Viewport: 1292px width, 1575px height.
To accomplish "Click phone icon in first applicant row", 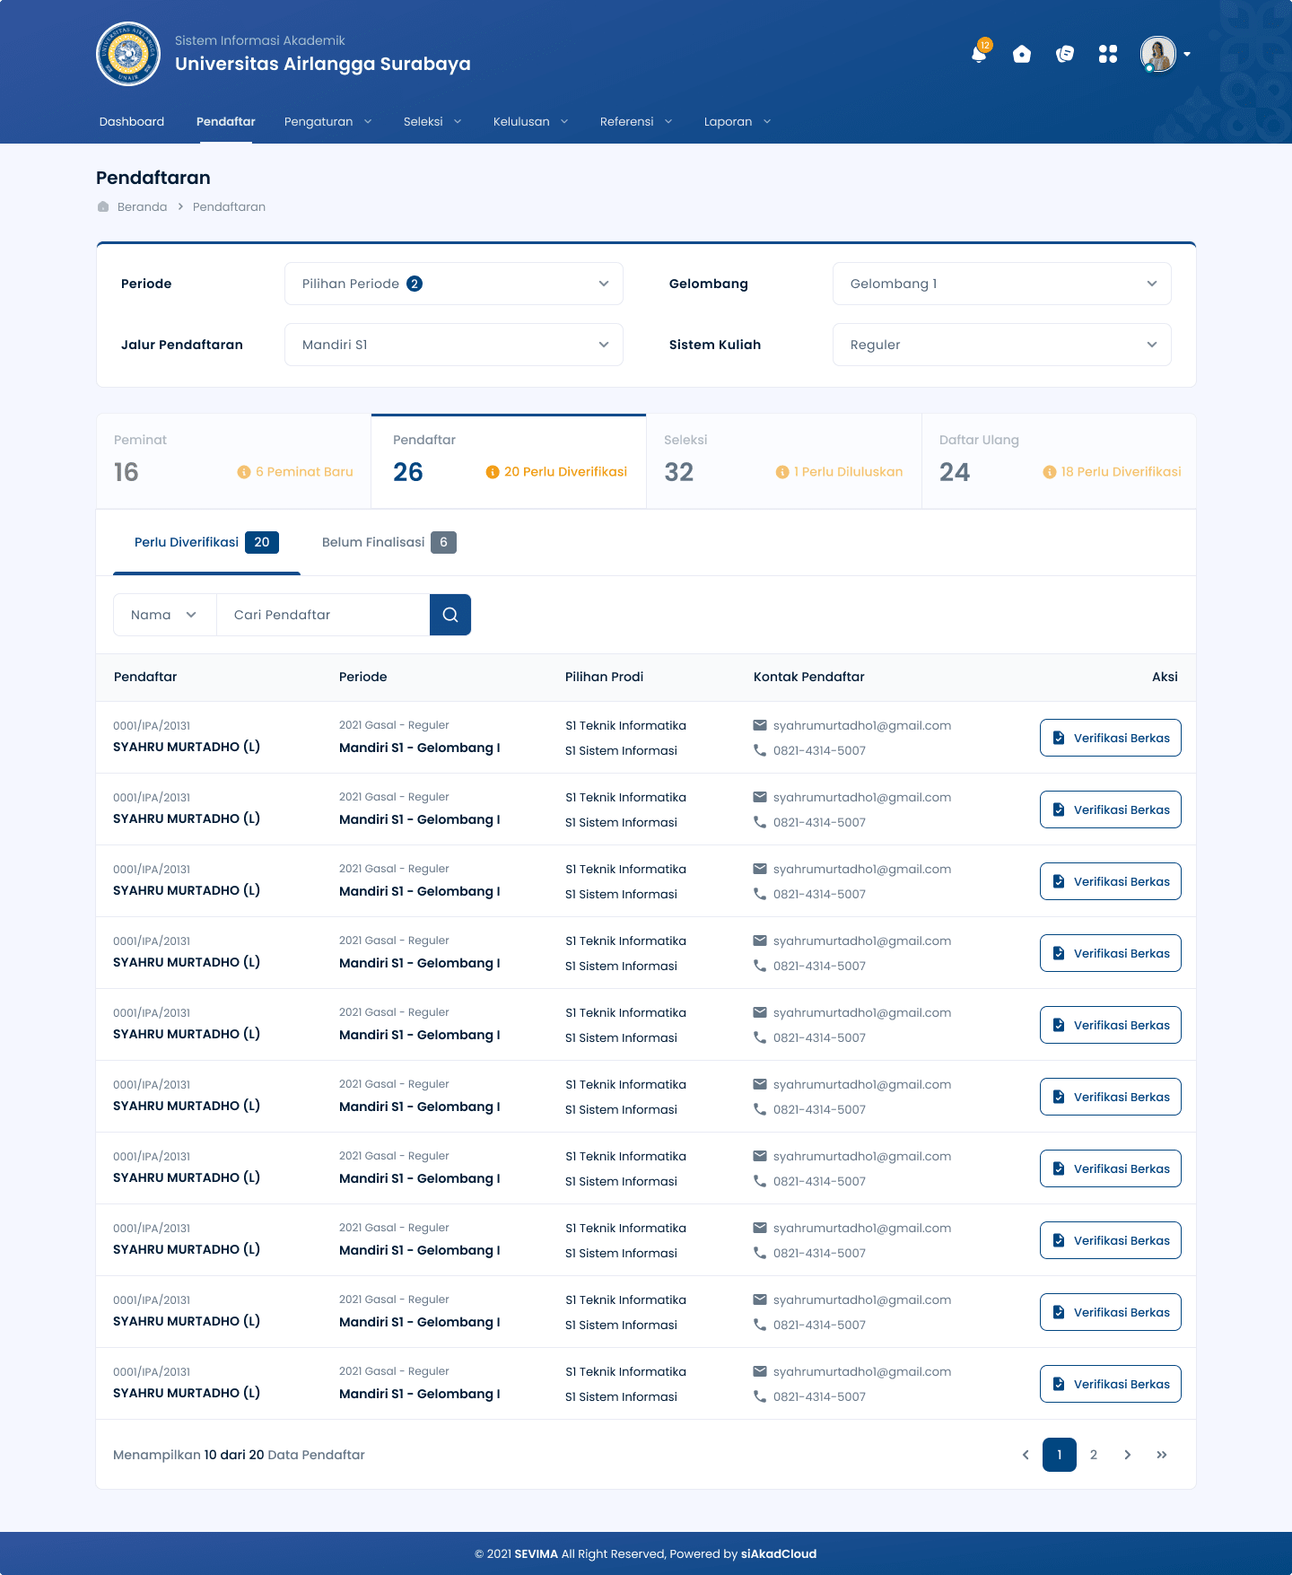I will pos(760,750).
